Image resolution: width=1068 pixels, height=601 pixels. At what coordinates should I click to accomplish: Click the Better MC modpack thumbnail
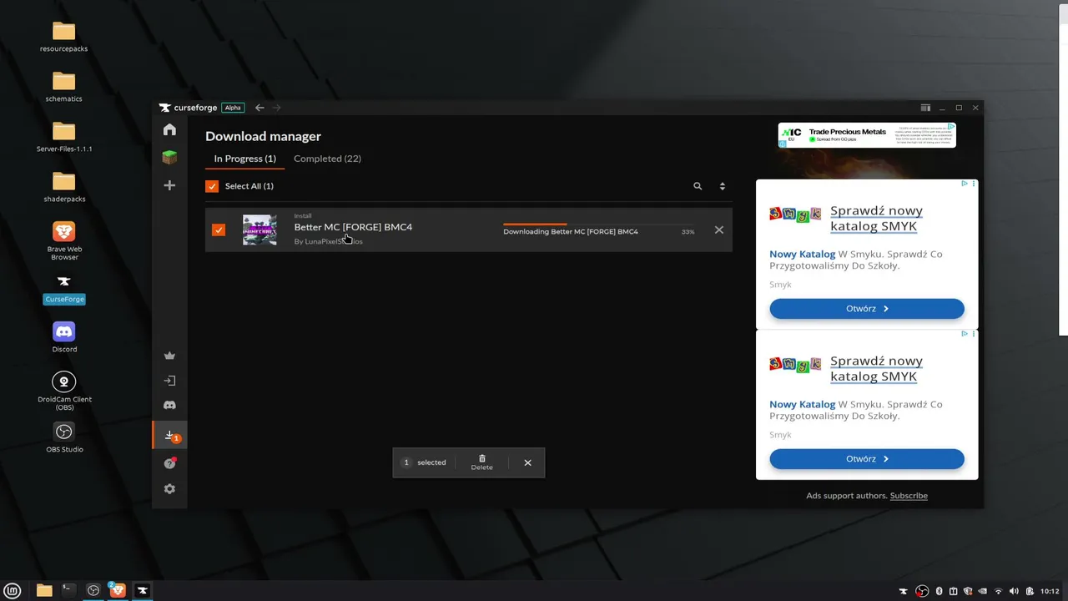(259, 230)
